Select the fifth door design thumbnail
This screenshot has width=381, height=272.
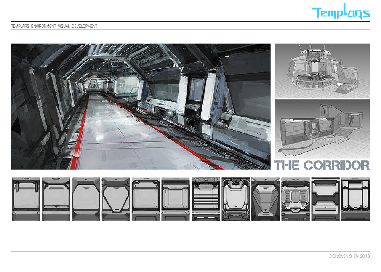146,199
